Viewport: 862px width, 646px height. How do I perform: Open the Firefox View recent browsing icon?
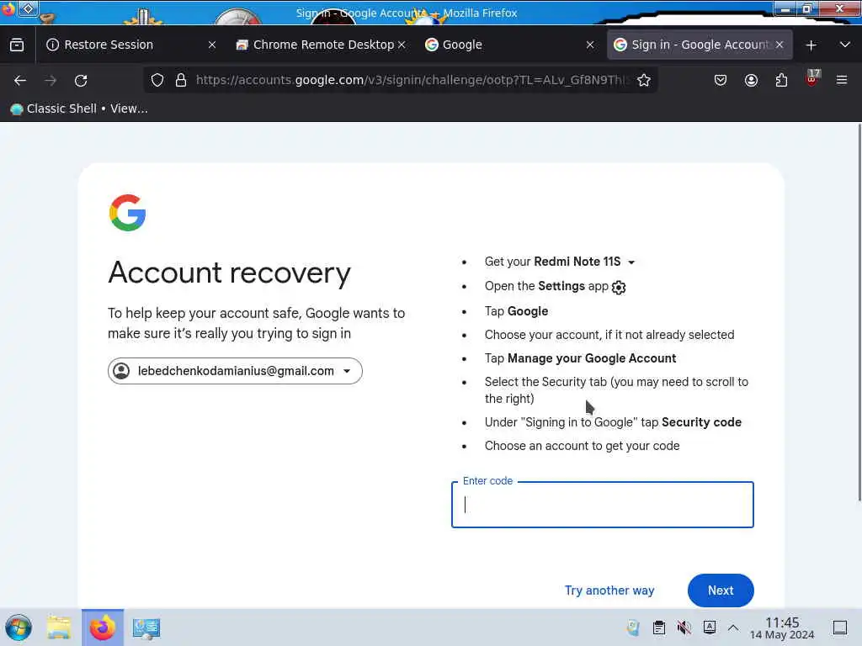(17, 45)
